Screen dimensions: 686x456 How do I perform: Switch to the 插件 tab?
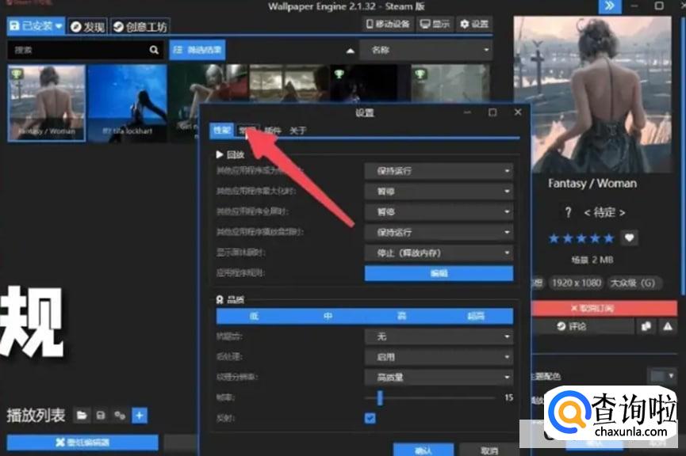[x=273, y=131]
